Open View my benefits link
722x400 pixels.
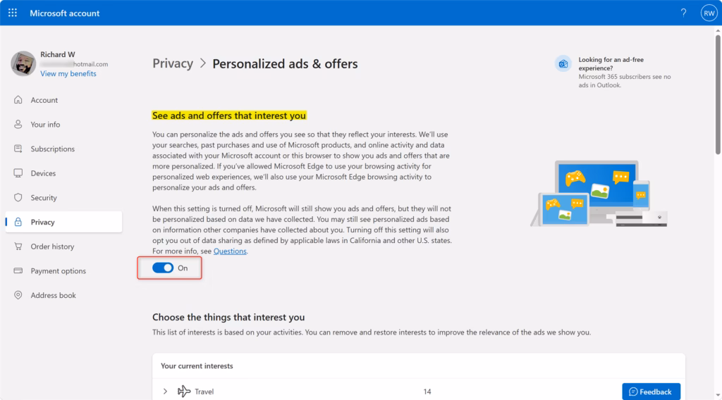[x=68, y=73]
